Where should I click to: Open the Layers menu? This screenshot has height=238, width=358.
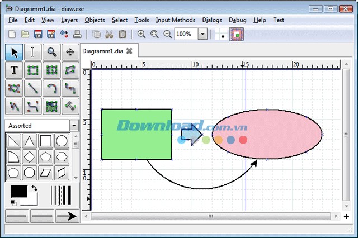point(69,20)
